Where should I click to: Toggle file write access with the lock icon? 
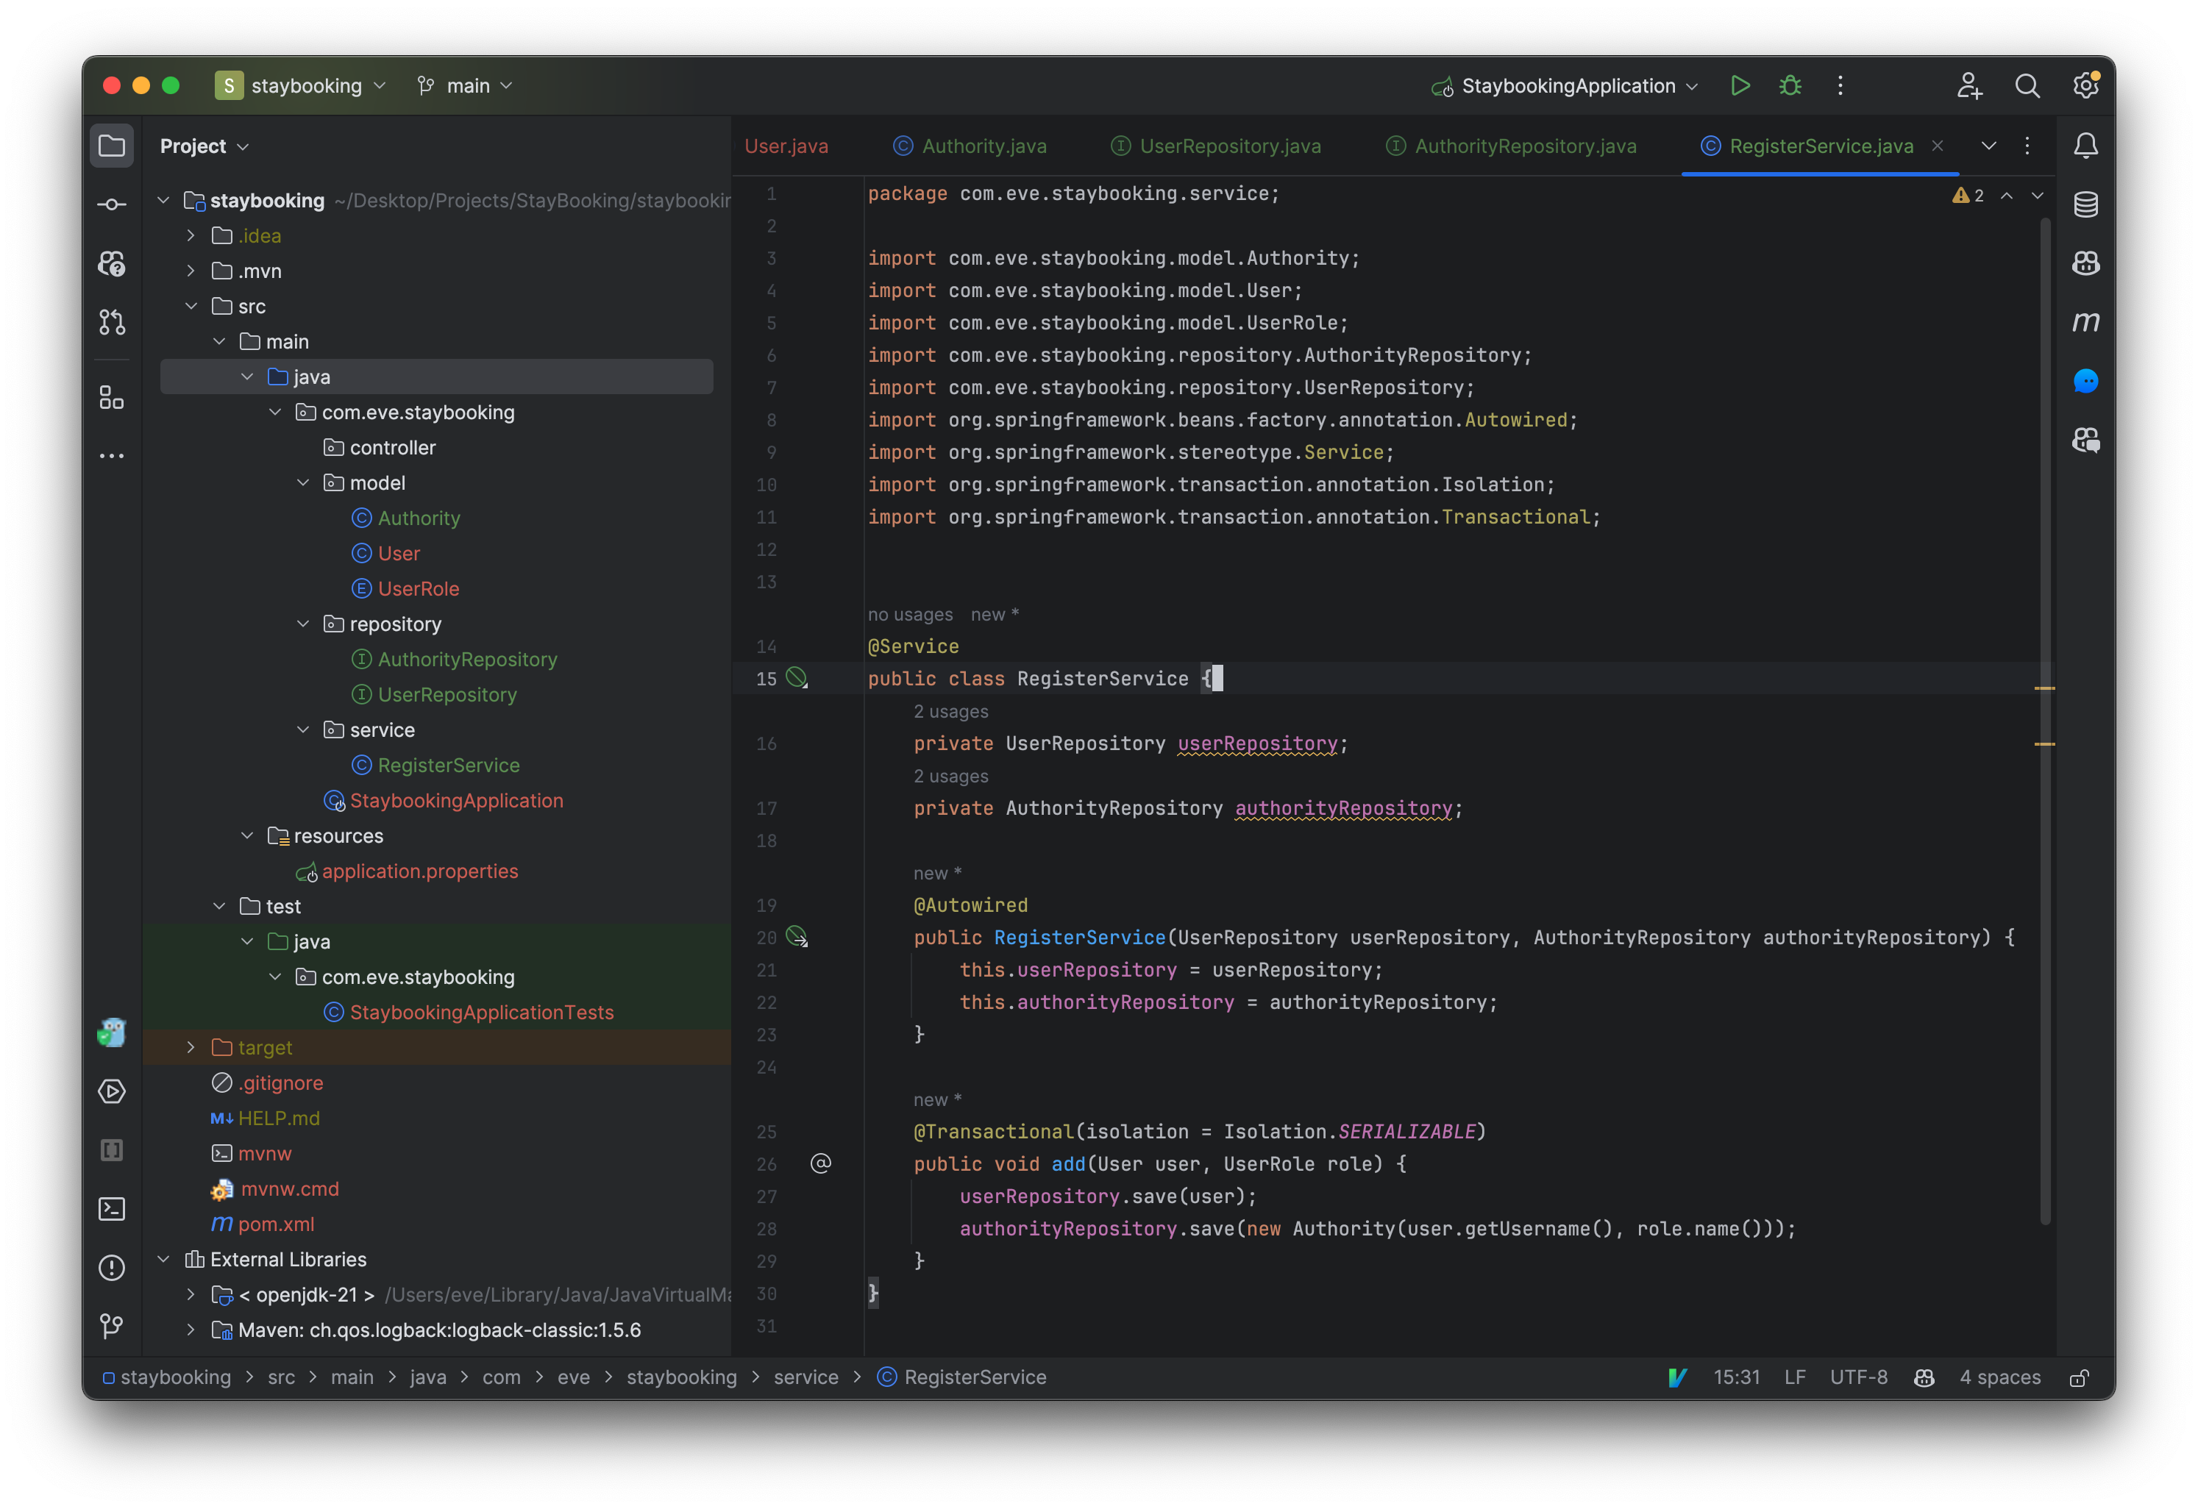click(x=2080, y=1377)
